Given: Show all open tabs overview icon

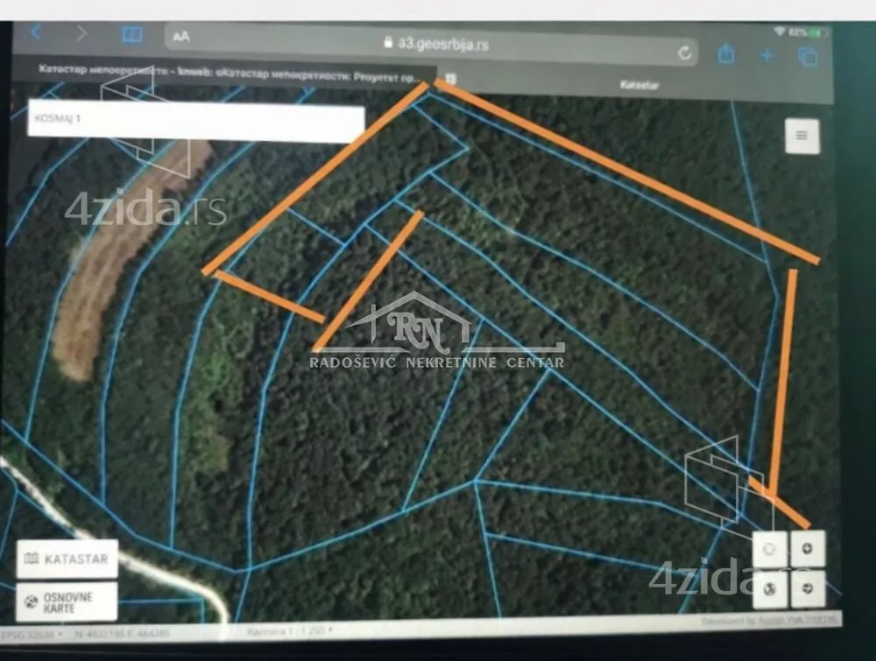Looking at the screenshot, I should [807, 57].
